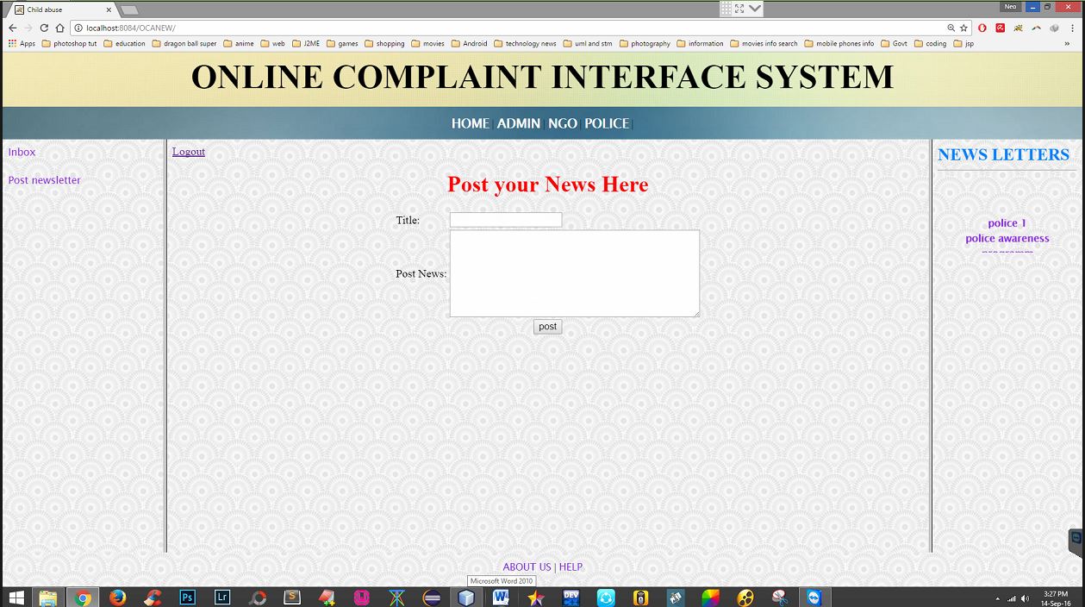This screenshot has height=607, width=1085.
Task: Click the volume speaker tray icon
Action: pyautogui.click(x=1025, y=598)
